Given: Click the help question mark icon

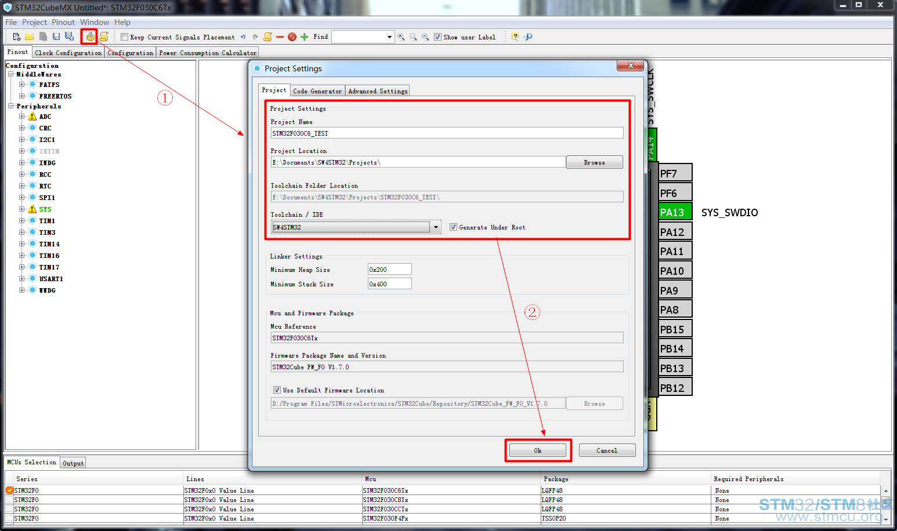Looking at the screenshot, I should point(515,37).
